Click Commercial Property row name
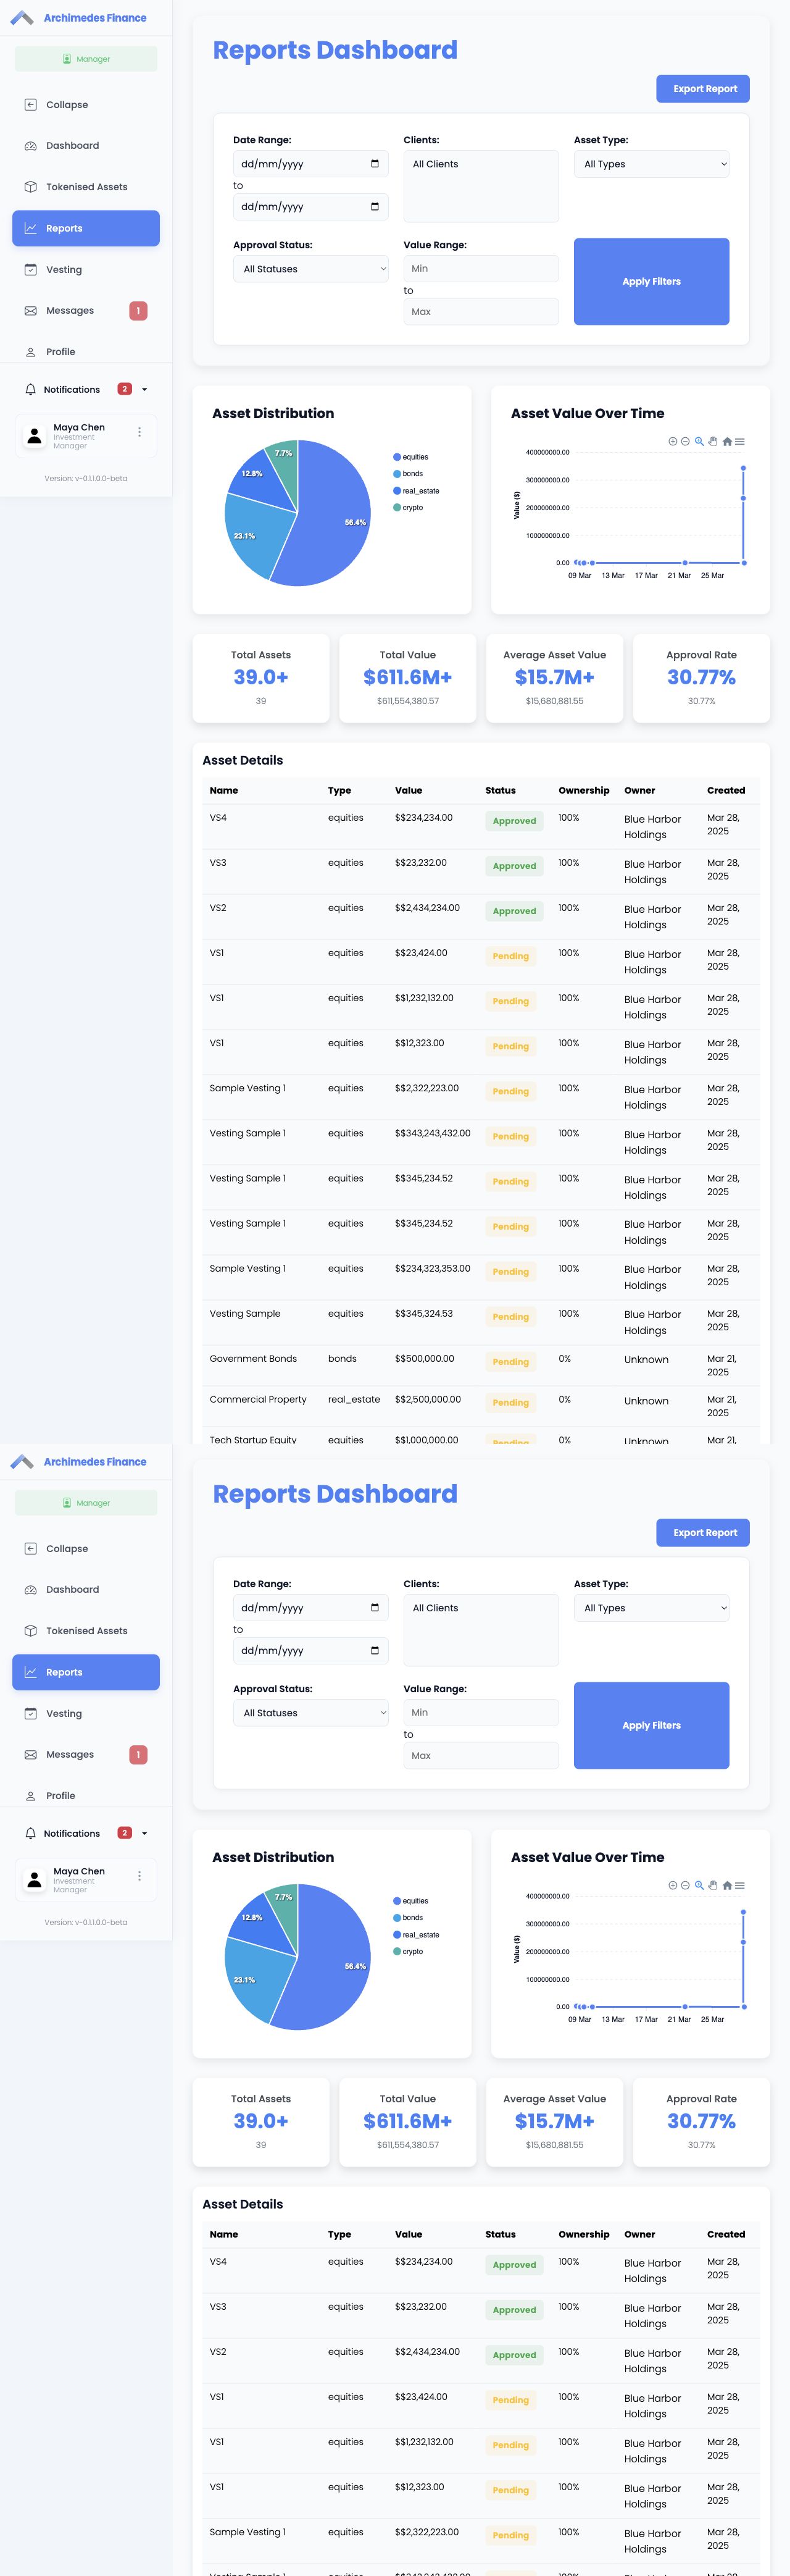This screenshot has width=790, height=2576. (x=257, y=1400)
